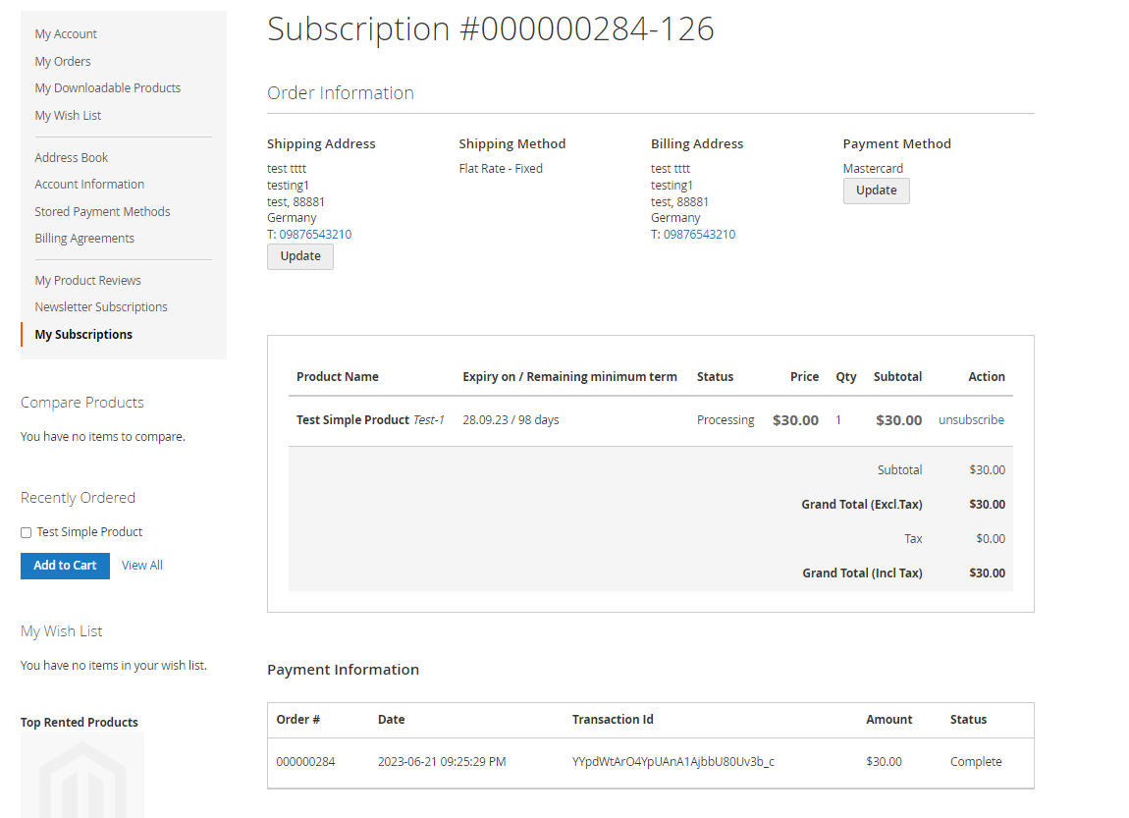View the Address Book
Image resolution: width=1129 pixels, height=818 pixels.
71,157
